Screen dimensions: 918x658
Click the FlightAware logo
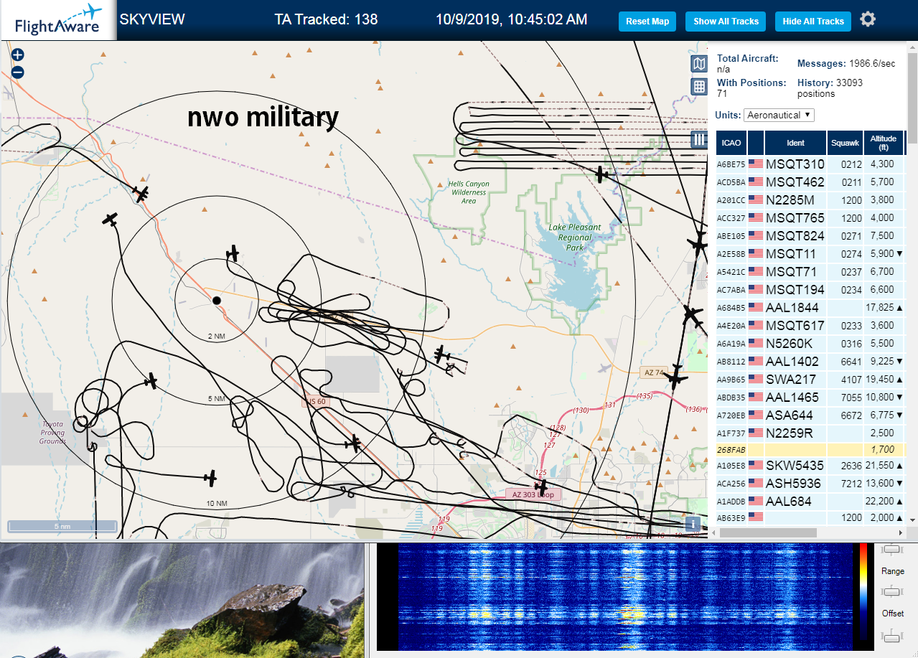point(58,20)
